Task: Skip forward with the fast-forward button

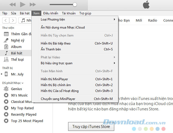Action: [33, 5]
